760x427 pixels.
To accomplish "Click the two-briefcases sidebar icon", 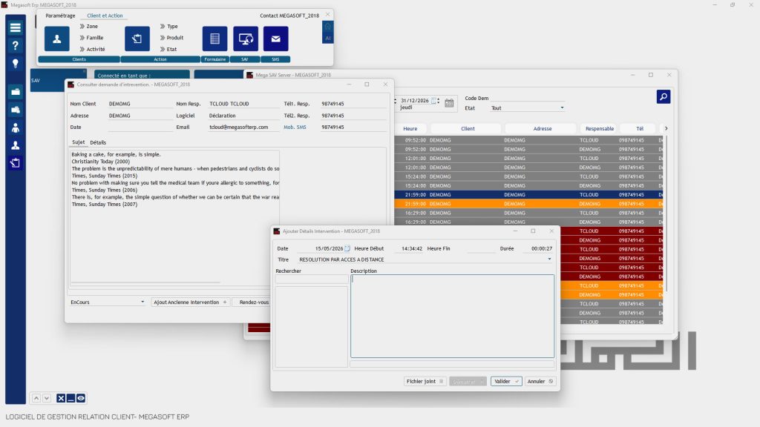I will tap(16, 110).
